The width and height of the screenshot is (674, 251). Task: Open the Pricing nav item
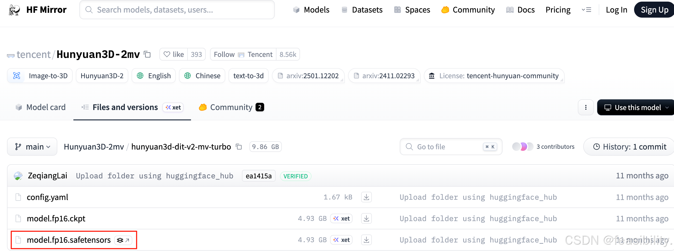click(558, 10)
